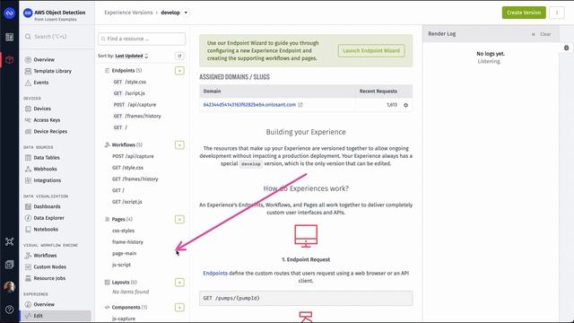
Task: Open domain settings gear icon
Action: tap(405, 105)
